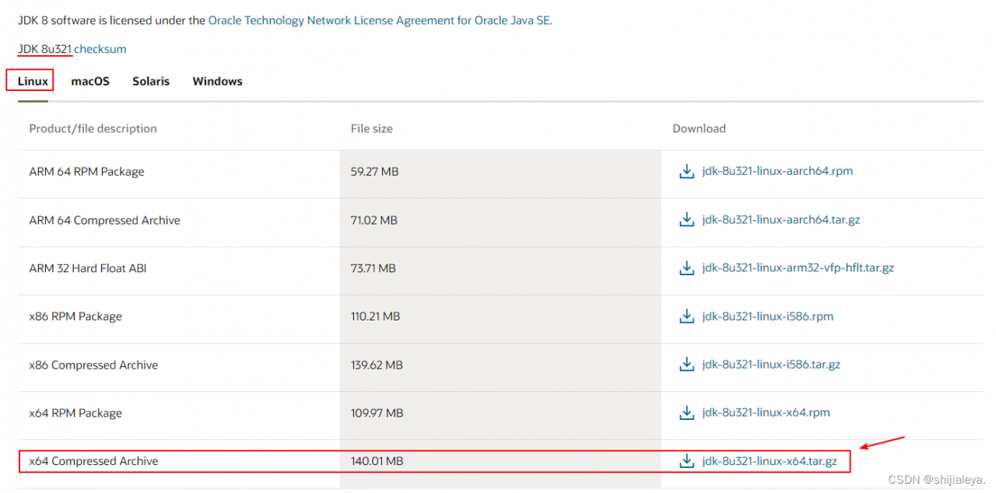Open Oracle Technology Network License Agreement link
The image size is (996, 493).
click(380, 20)
